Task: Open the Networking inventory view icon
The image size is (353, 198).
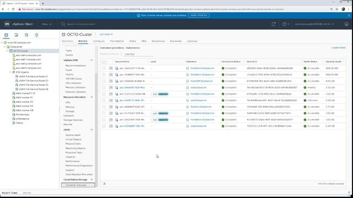Action: [x=36, y=35]
